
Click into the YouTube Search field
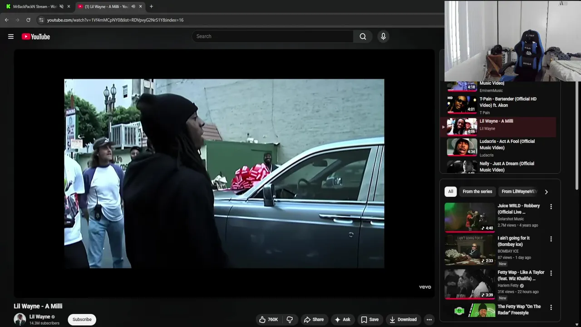tap(272, 36)
